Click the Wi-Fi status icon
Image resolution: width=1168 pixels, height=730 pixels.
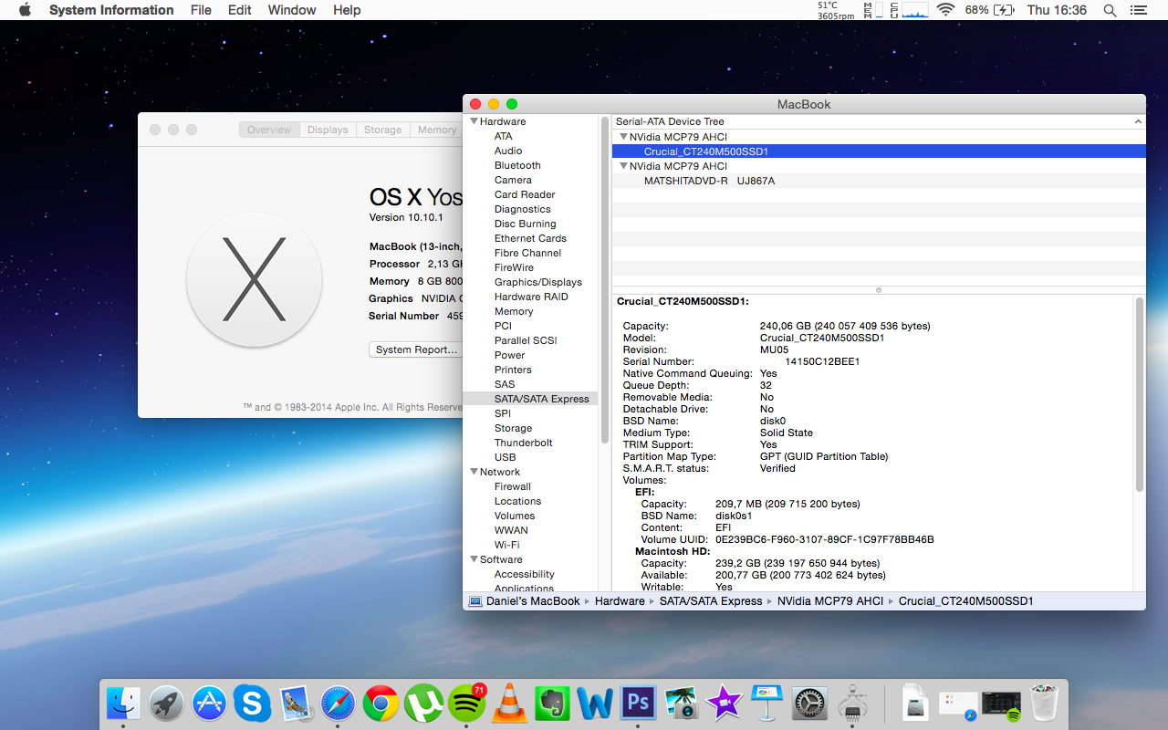coord(945,10)
